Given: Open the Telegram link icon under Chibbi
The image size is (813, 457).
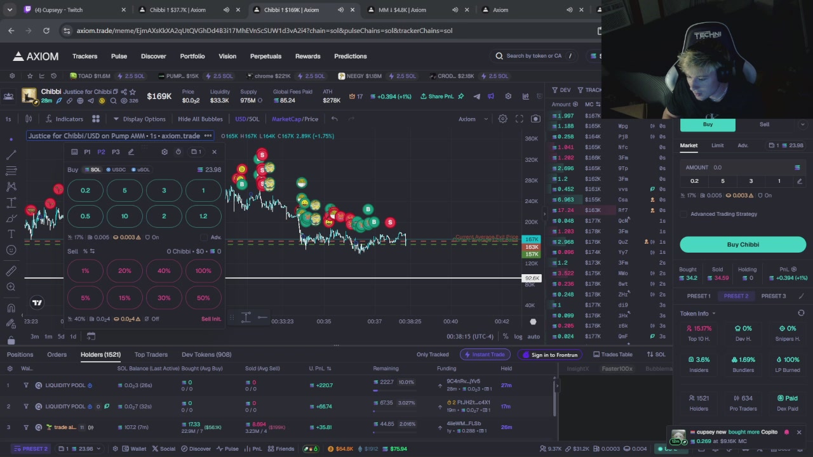Looking at the screenshot, I should (x=91, y=101).
